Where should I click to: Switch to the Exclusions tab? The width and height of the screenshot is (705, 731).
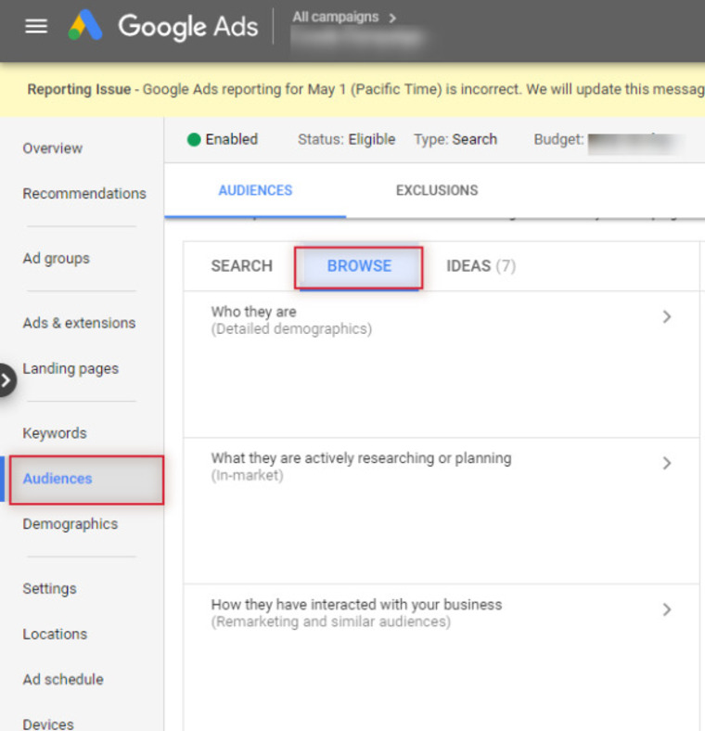[437, 190]
